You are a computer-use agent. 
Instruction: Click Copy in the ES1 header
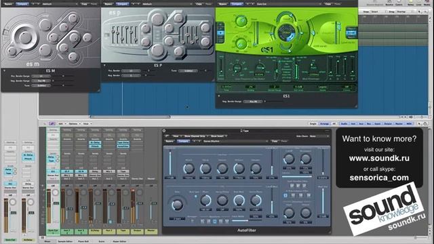click(328, 4)
